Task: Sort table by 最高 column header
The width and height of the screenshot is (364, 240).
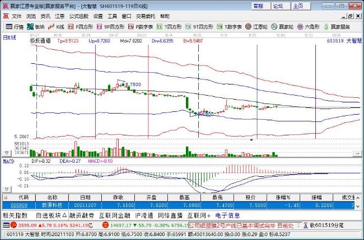Action: [x=184, y=197]
